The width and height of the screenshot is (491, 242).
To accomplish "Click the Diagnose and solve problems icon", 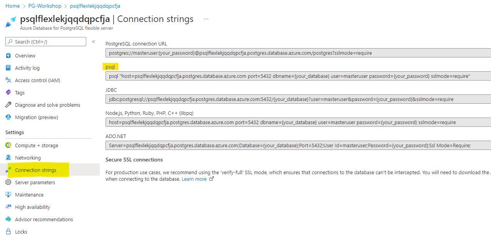I will 8,105.
